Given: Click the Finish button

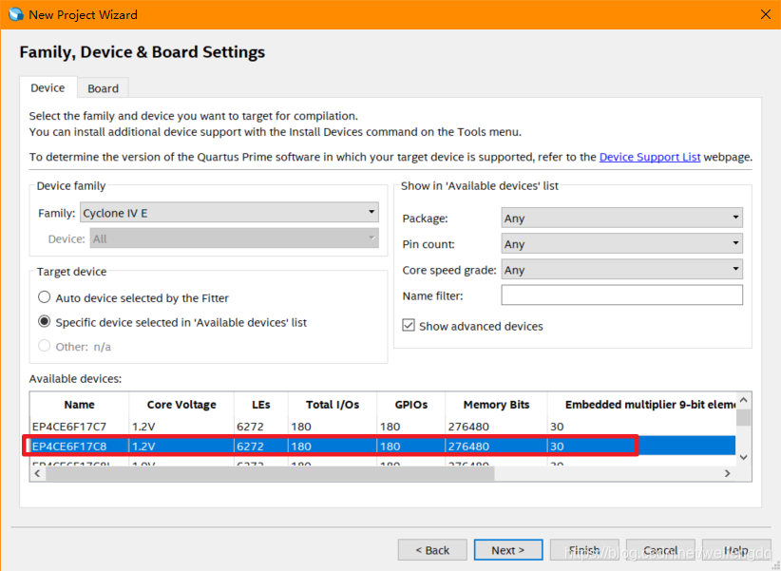Looking at the screenshot, I should click(584, 550).
